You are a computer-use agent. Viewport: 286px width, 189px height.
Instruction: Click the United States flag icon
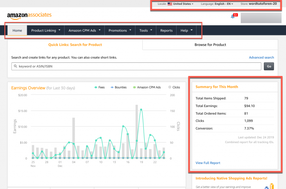coord(170,4)
